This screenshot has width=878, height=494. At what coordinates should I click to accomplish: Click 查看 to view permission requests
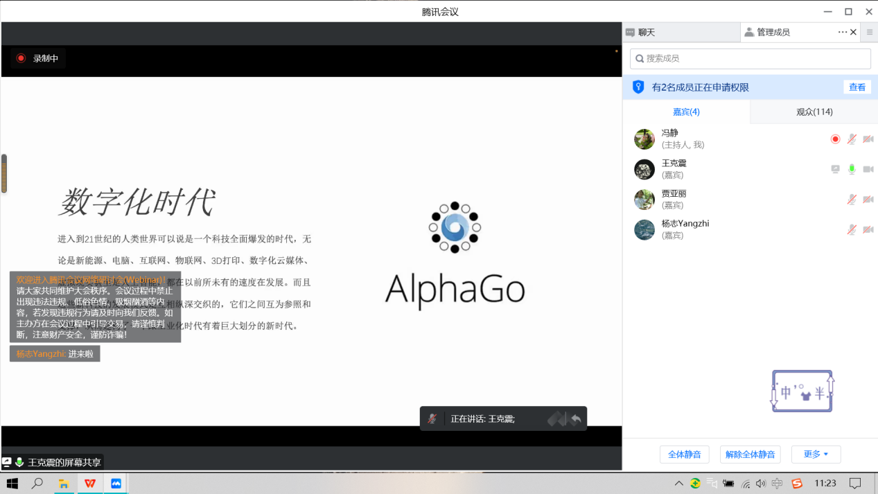click(x=857, y=87)
